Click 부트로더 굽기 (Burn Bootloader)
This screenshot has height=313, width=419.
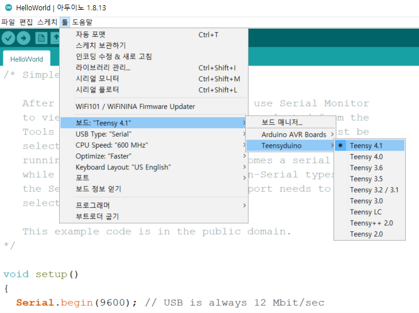(154, 217)
